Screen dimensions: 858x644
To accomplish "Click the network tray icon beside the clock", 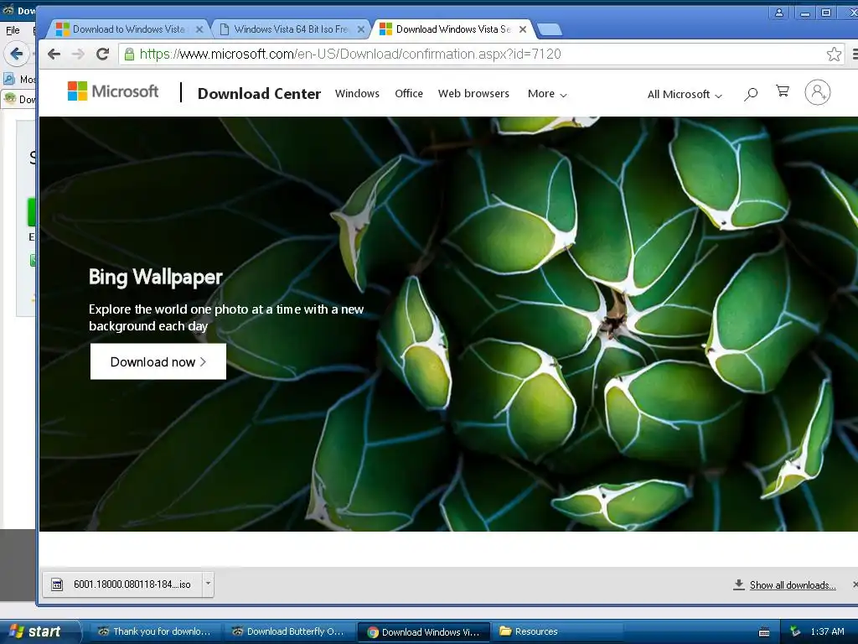I will (x=795, y=632).
